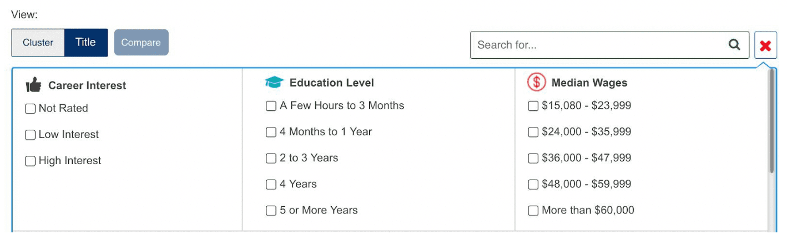Enable the 5 or More Years filter
The width and height of the screenshot is (787, 244).
(271, 210)
